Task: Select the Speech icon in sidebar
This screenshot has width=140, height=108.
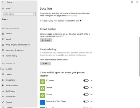Action: click(x=3, y=39)
